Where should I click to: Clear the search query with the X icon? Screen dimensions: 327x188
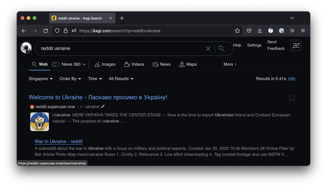pyautogui.click(x=208, y=49)
